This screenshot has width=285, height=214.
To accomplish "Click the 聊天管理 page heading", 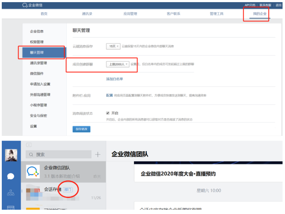I will pyautogui.click(x=81, y=30).
